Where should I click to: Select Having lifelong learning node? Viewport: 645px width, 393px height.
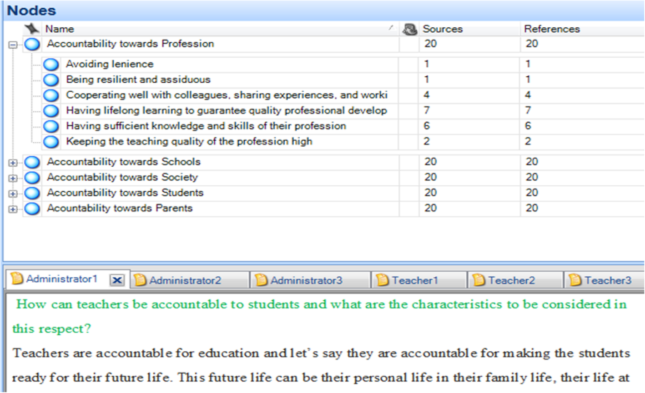click(x=227, y=110)
